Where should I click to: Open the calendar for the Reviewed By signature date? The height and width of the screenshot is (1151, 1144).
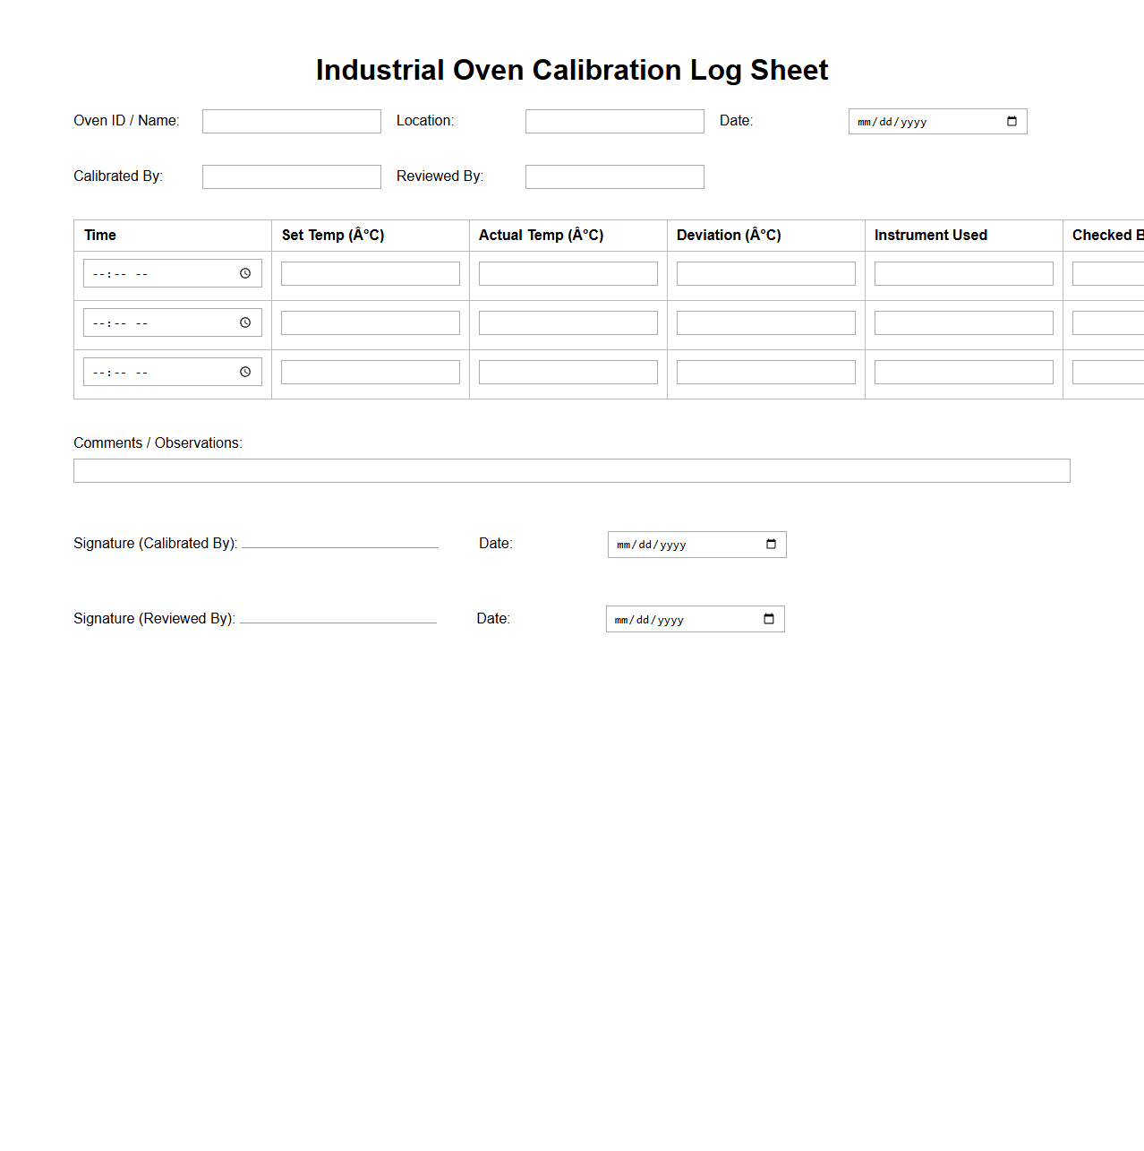click(769, 618)
